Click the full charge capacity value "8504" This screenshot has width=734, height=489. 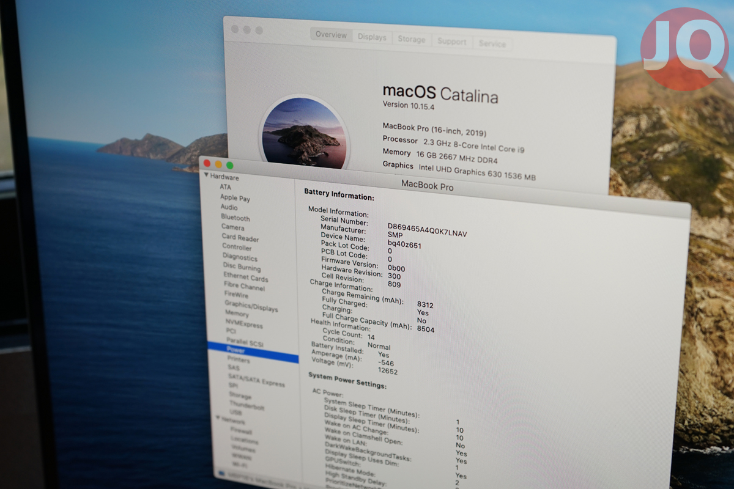click(426, 329)
